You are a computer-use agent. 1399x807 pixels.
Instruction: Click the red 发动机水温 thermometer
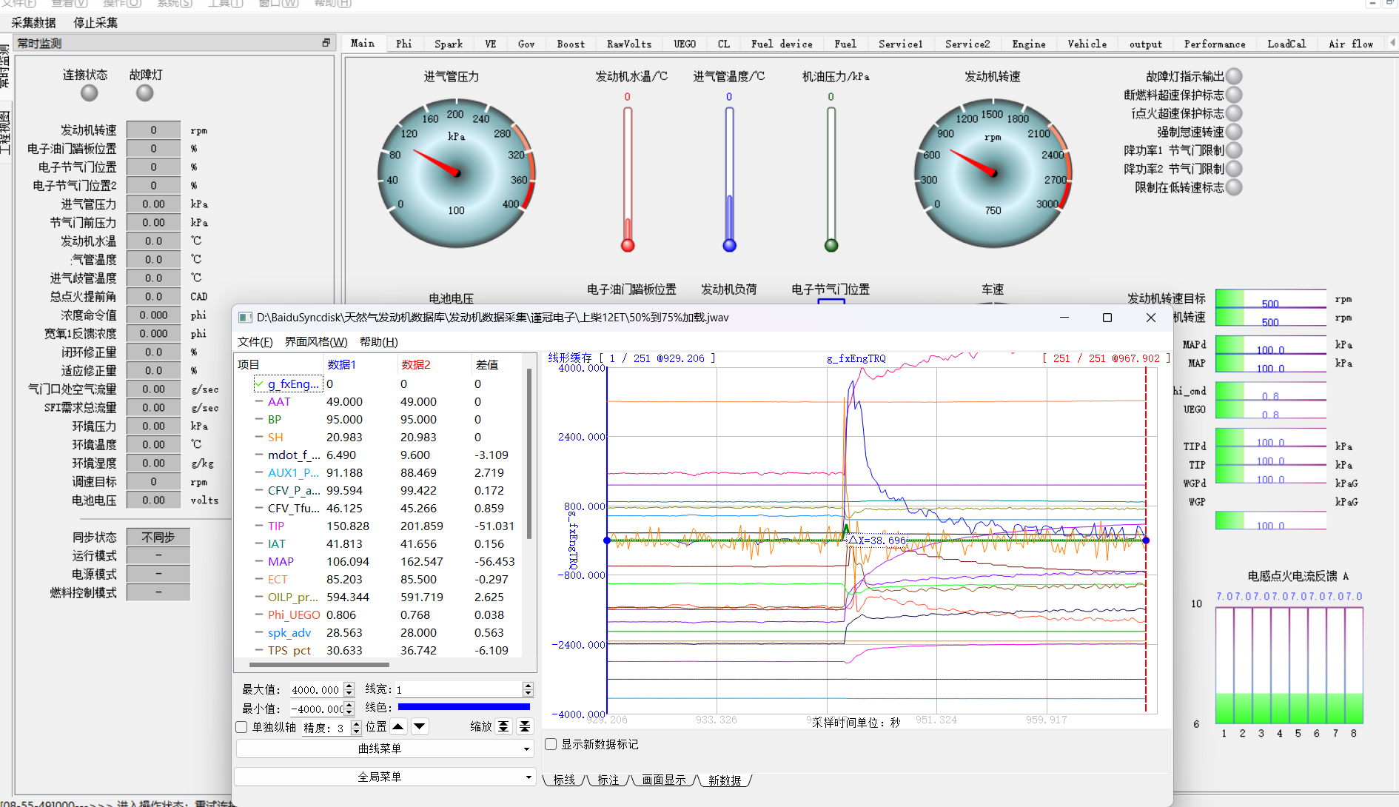point(628,179)
